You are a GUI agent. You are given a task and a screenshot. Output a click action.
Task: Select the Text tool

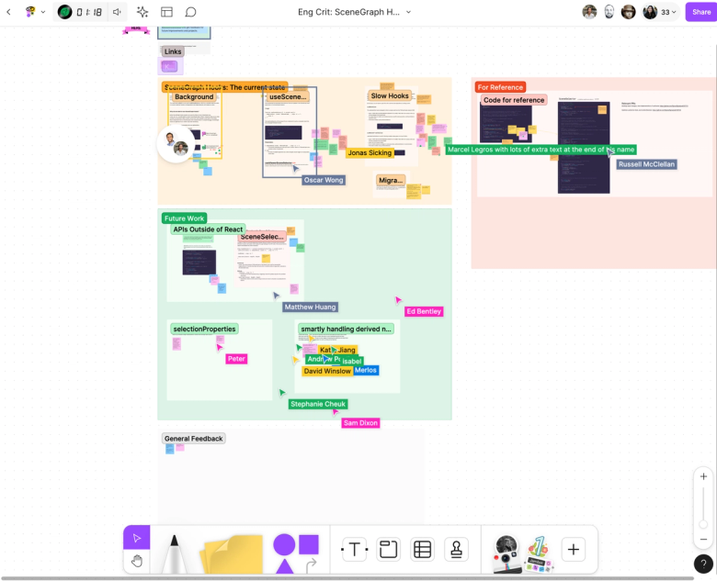click(x=355, y=550)
